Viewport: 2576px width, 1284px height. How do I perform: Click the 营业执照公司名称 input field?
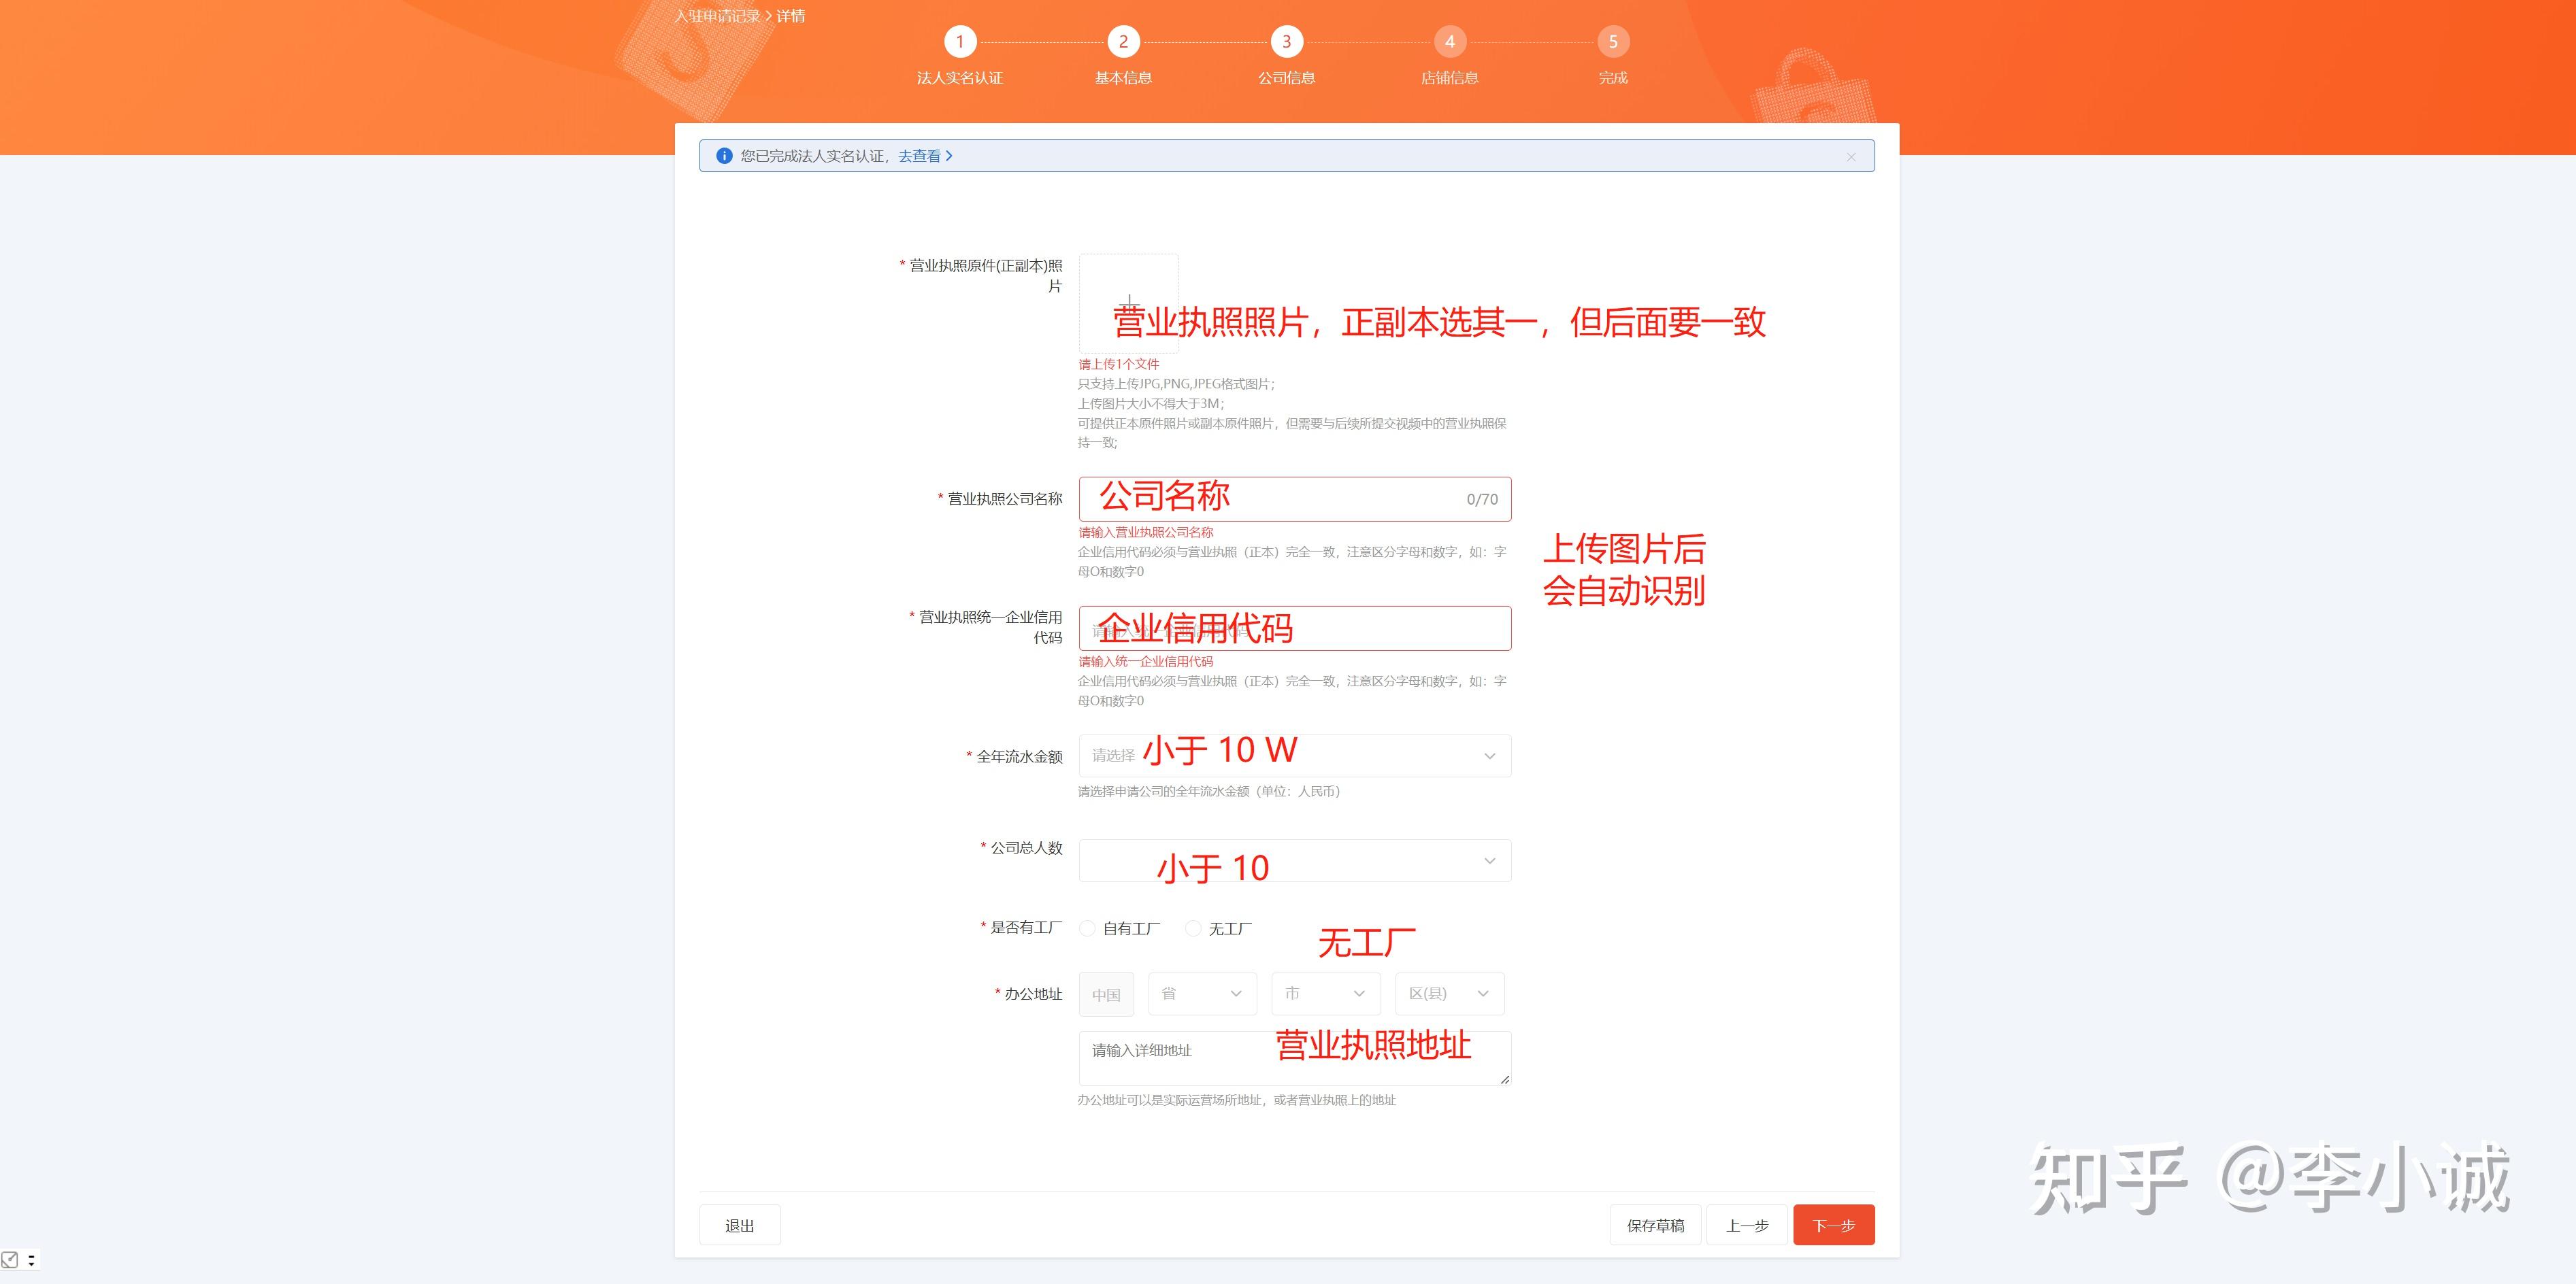(x=1294, y=499)
